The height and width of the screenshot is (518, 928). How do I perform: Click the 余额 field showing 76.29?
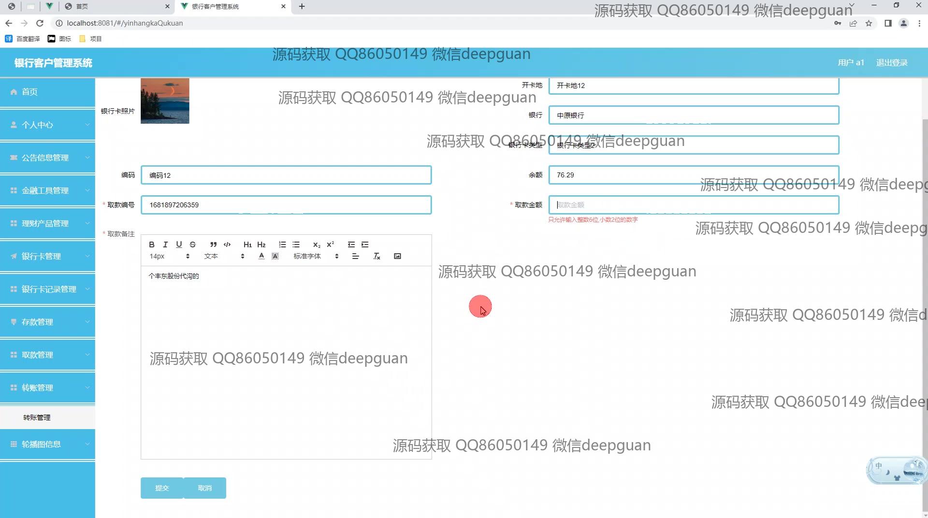[x=694, y=175]
